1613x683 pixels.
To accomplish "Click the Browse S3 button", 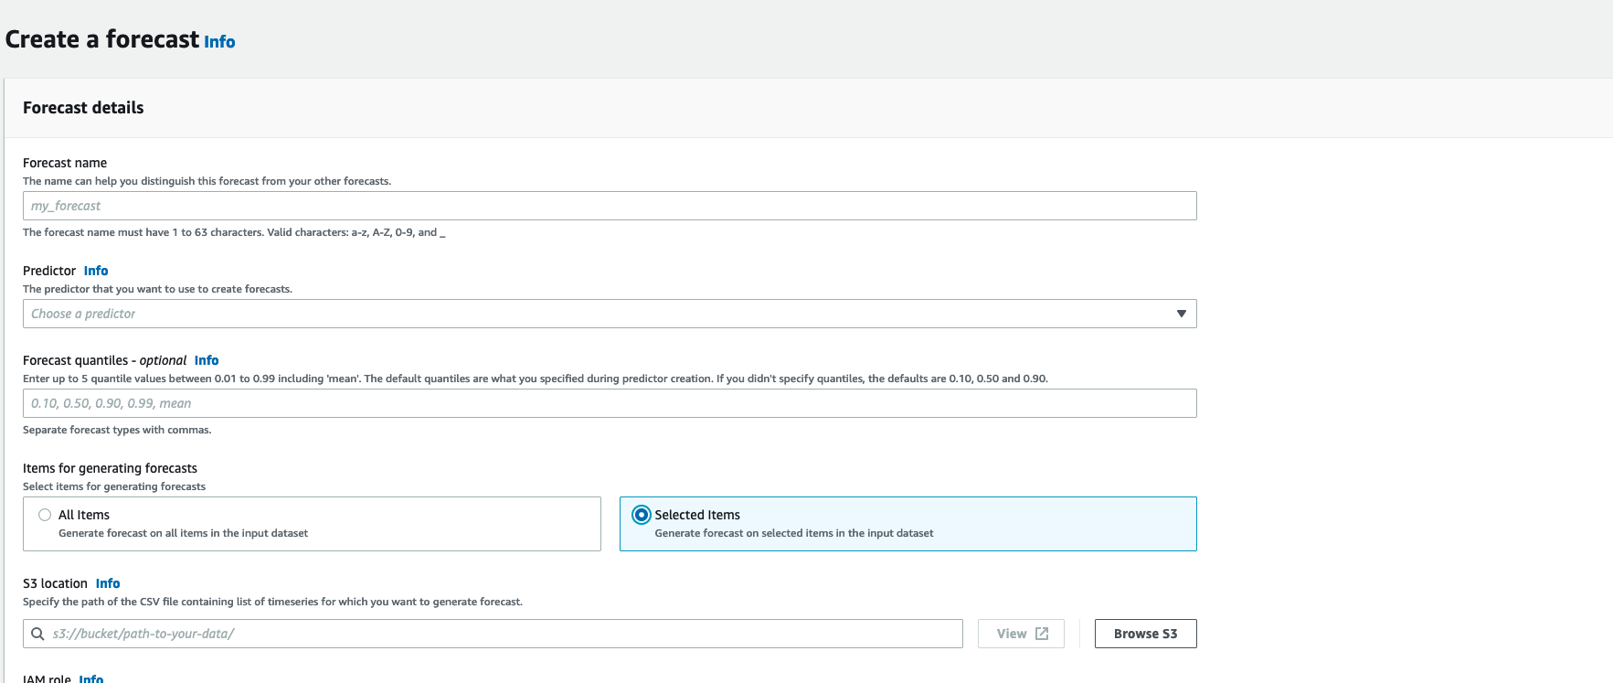I will (1145, 634).
